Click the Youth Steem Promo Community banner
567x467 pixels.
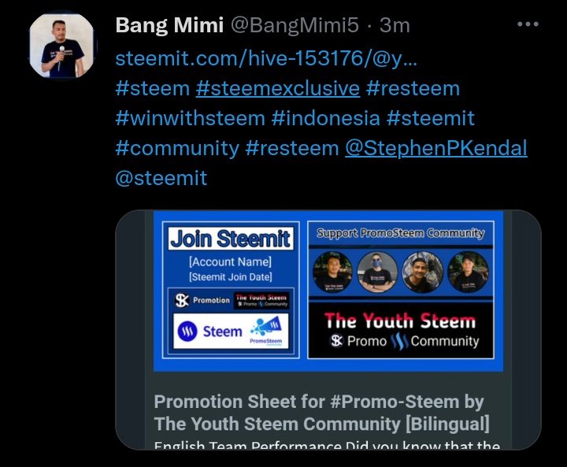point(401,330)
